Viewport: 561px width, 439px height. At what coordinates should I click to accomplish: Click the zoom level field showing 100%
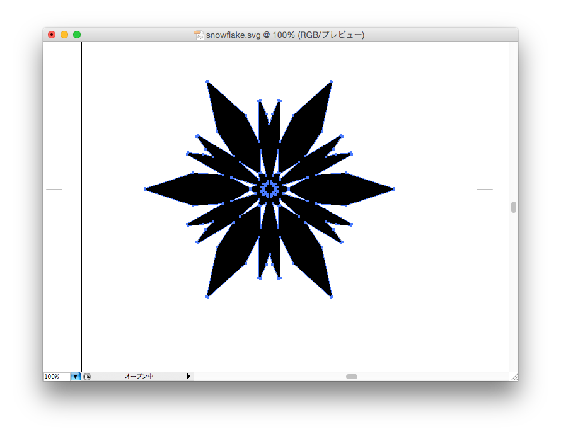pyautogui.click(x=57, y=377)
